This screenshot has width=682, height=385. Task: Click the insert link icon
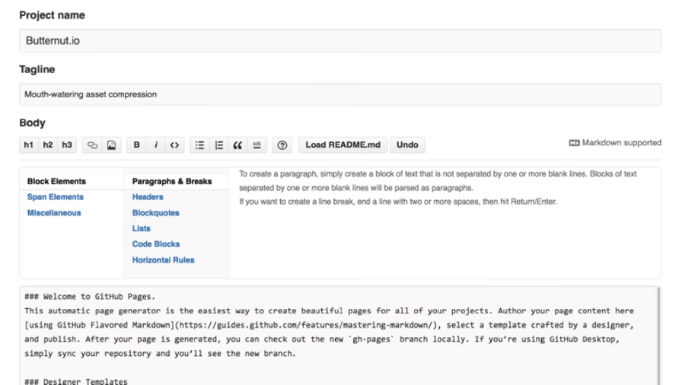coord(92,145)
